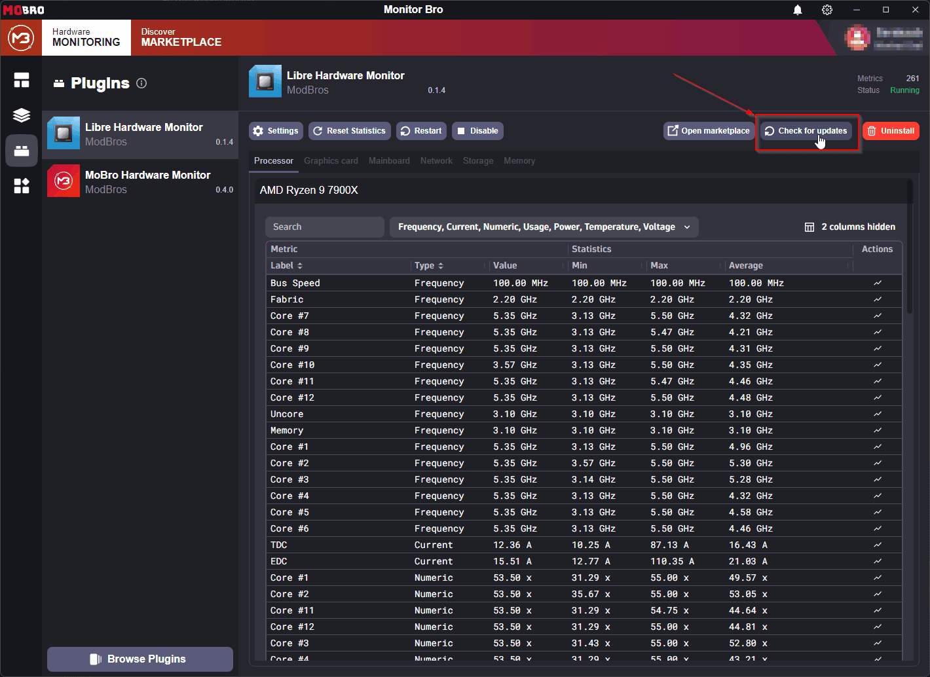Open chart for TDC Current row
Viewport: 930px width, 677px height.
[x=877, y=545]
